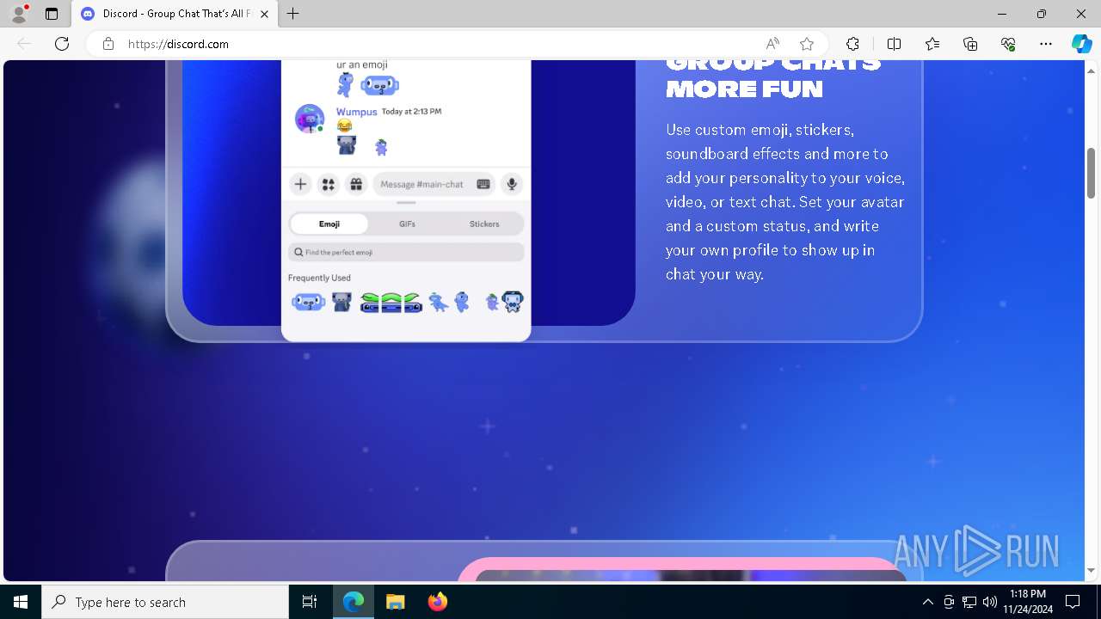Click the Message #main-chat field
Screen dimensions: 1101x619
pos(434,184)
